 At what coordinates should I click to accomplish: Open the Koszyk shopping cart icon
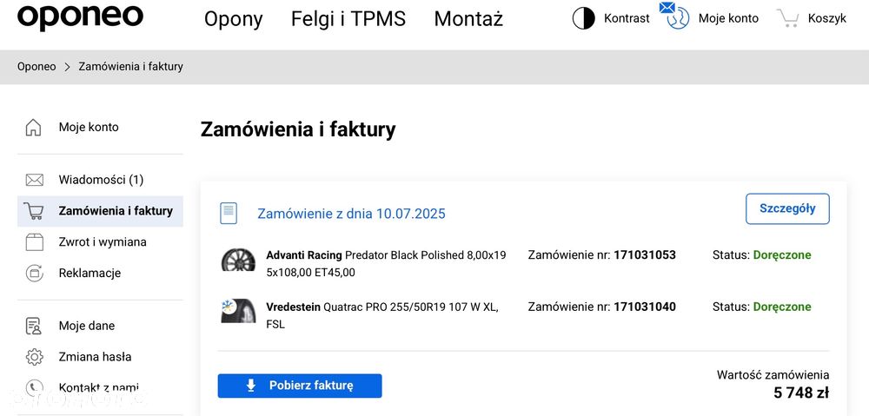click(789, 18)
